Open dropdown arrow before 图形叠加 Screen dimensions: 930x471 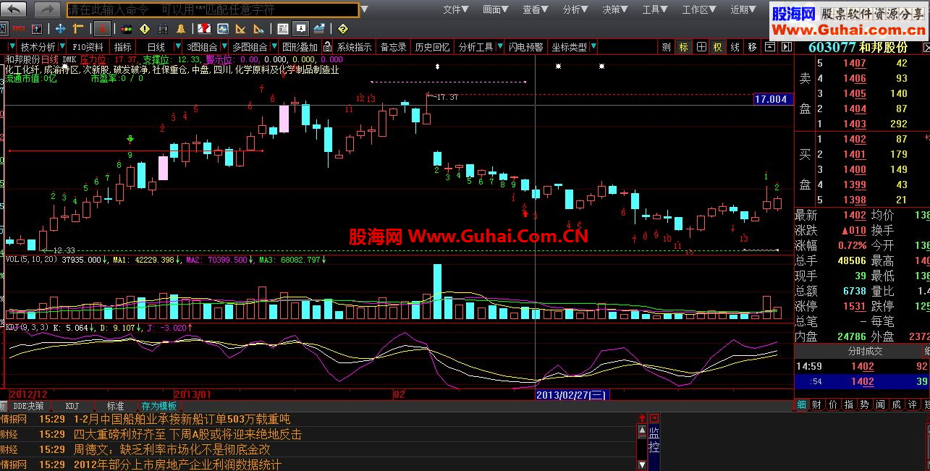click(274, 47)
